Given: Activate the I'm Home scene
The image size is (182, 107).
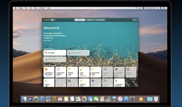Looking at the screenshot, I should point(55,53).
